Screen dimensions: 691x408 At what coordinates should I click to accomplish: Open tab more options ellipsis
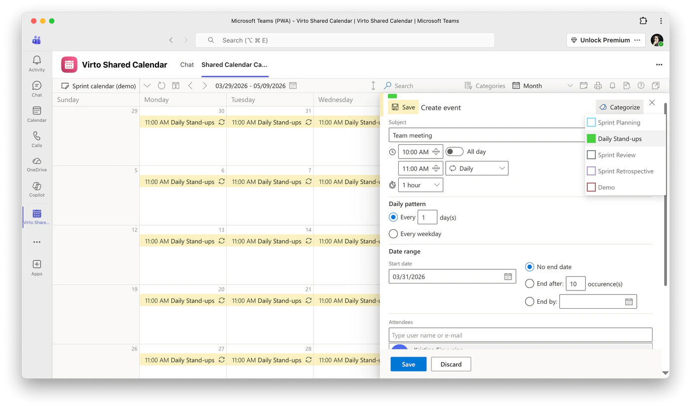point(659,65)
